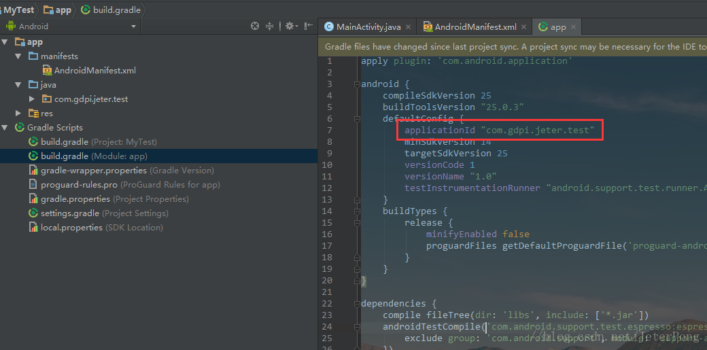Open build.gradle (Project: MyTest)
Image resolution: width=707 pixels, height=350 pixels.
[x=93, y=141]
